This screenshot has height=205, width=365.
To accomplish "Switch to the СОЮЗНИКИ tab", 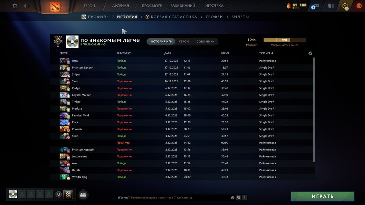I will click(x=206, y=41).
